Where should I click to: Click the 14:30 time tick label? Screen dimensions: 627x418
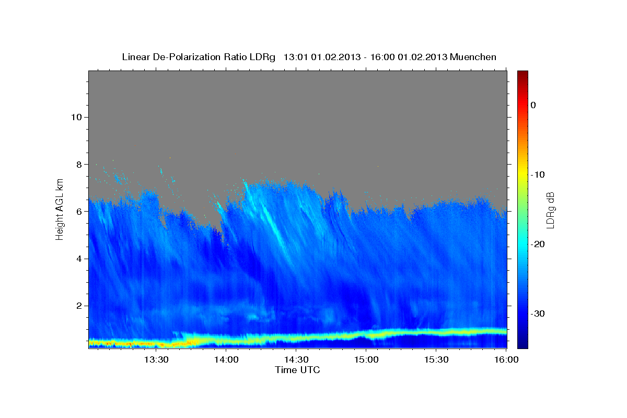pos(296,359)
